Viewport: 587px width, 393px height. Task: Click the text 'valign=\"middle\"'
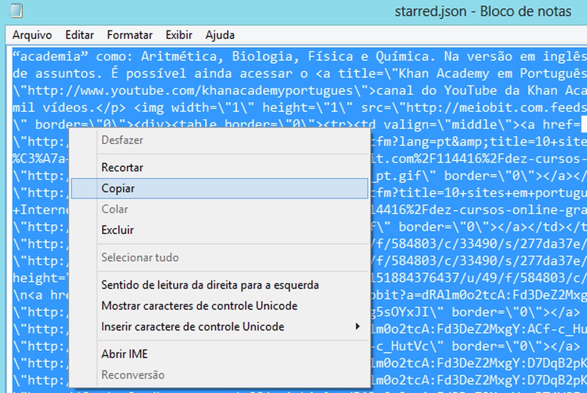click(448, 125)
